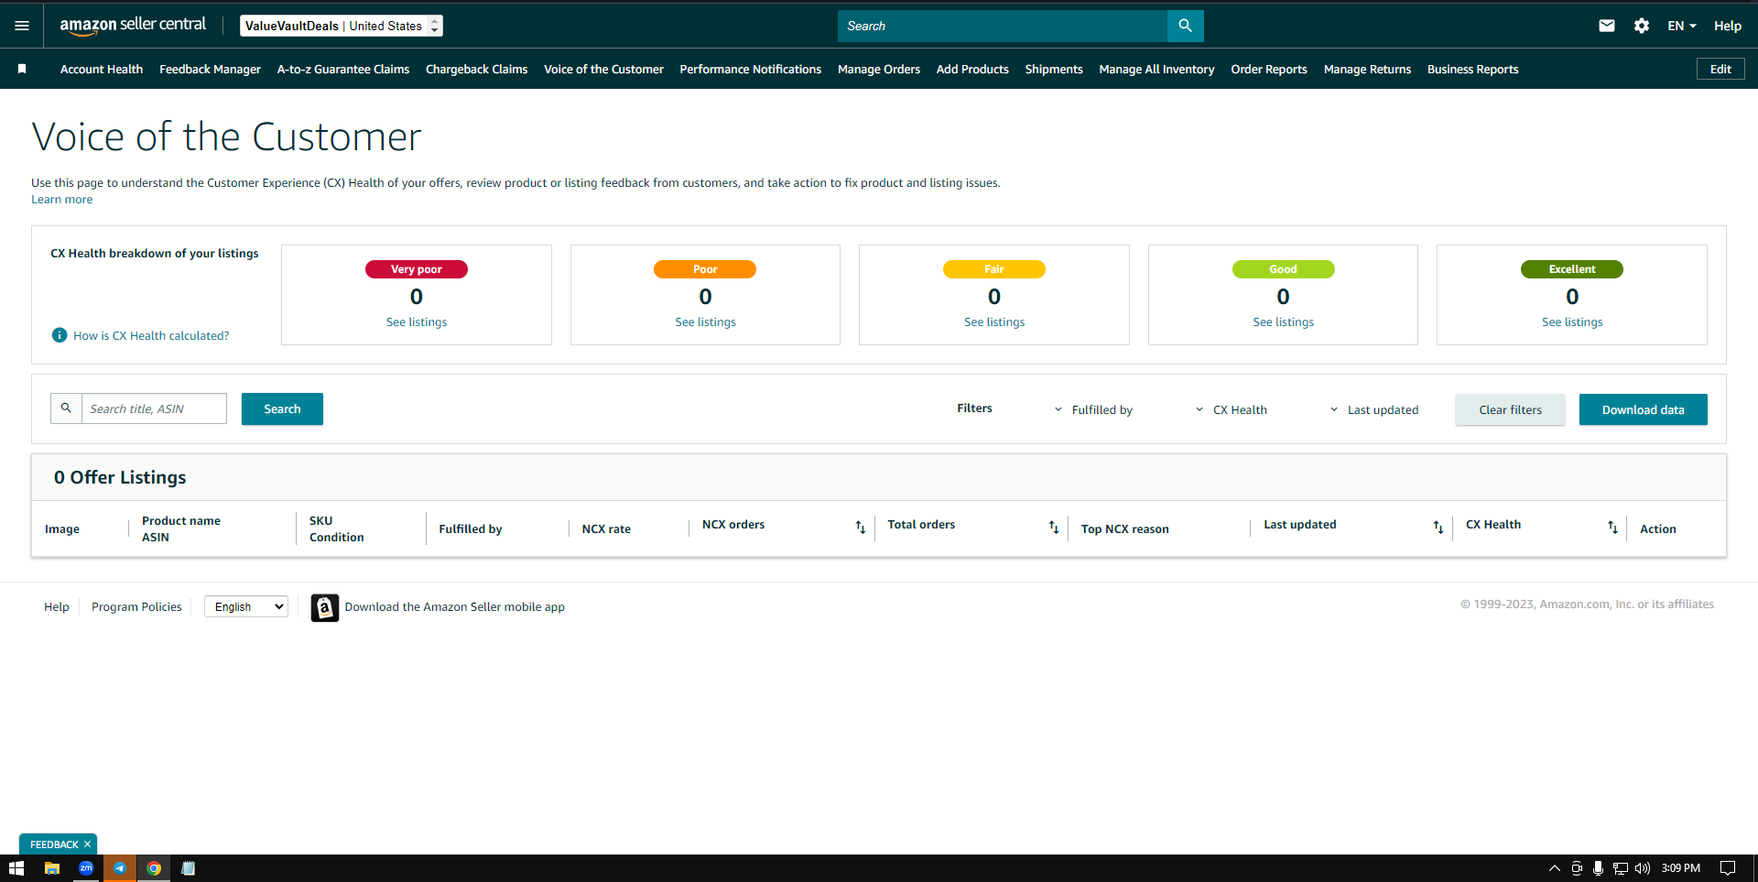Open Telegram from the taskbar
Viewport: 1758px width, 882px height.
pos(120,868)
